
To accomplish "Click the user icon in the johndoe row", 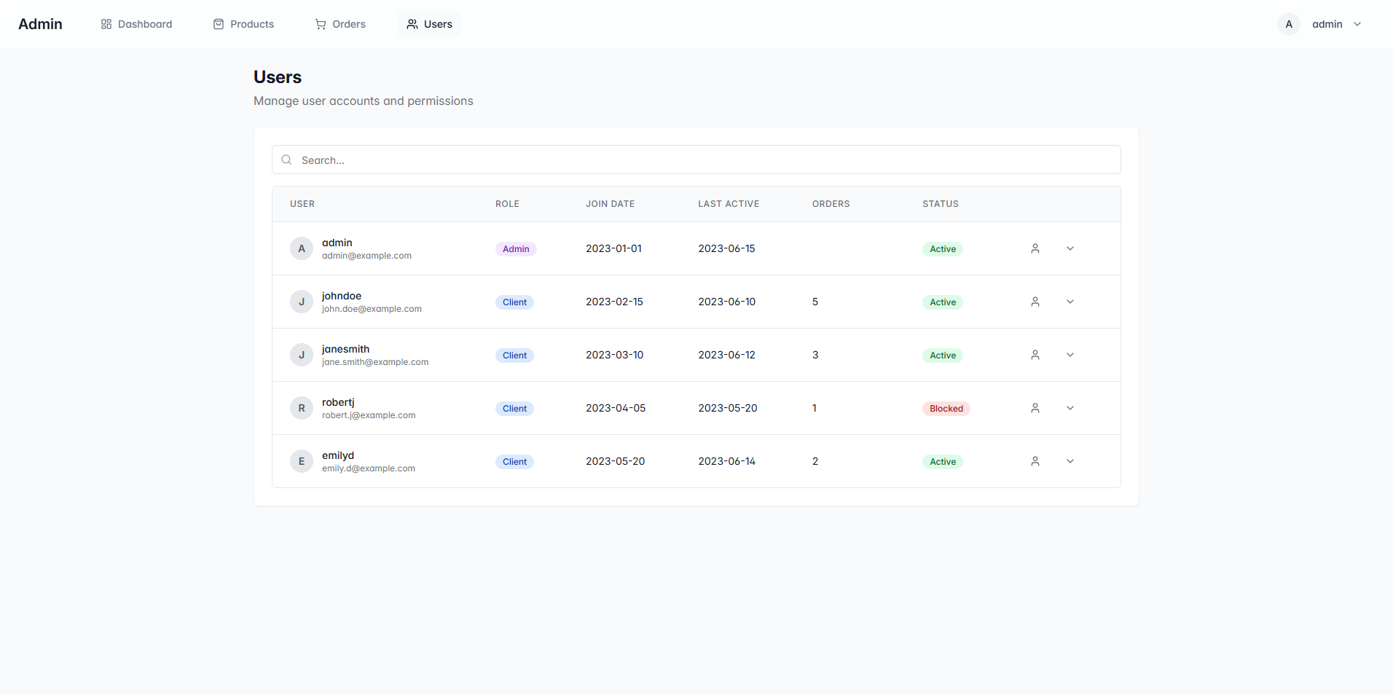I will point(1035,302).
